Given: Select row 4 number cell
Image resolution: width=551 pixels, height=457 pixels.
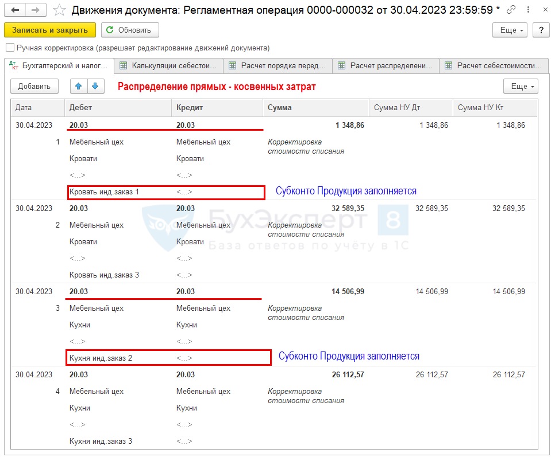Looking at the screenshot, I should tap(57, 391).
